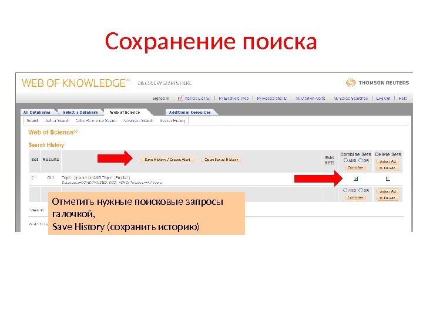Click the Delete button under Delete Sets header
The width and height of the screenshot is (423, 317).
(x=388, y=168)
